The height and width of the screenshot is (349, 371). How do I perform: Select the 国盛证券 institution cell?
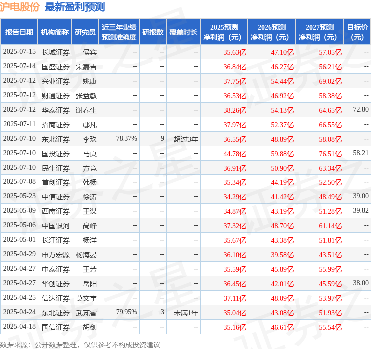click(56, 67)
